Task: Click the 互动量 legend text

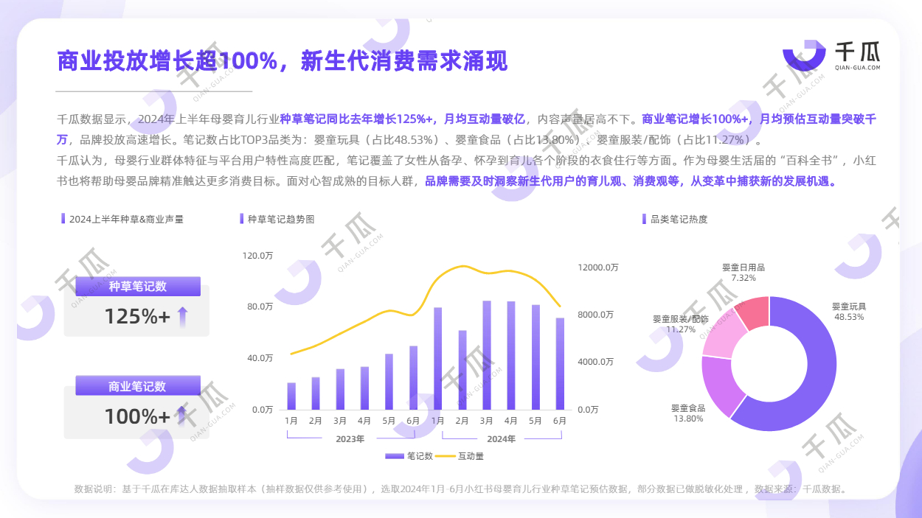Action: click(x=471, y=456)
